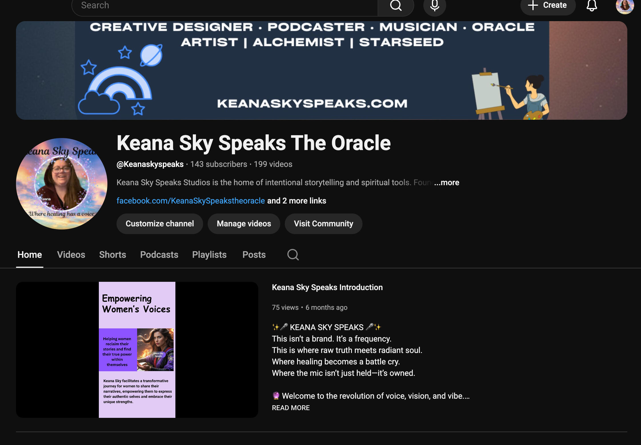Open account avatar menu at top right

(624, 6)
